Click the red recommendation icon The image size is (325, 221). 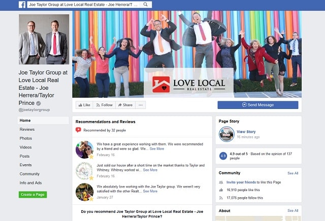(x=78, y=130)
